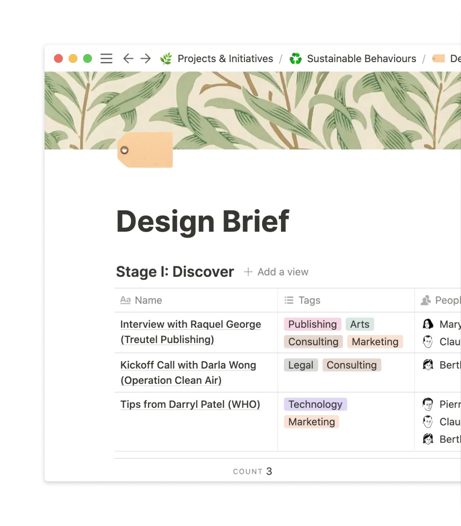Open the Tags property header menu
The height and width of the screenshot is (526, 461).
tap(309, 300)
